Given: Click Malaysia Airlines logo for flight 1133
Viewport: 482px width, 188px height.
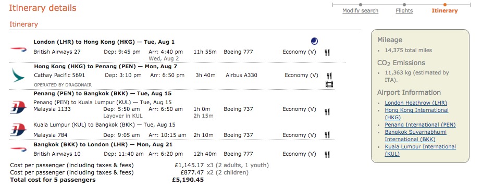Looking at the screenshot, I should point(18,108).
